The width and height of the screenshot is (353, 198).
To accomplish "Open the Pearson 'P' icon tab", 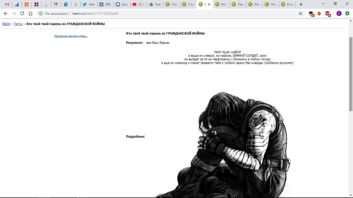I will point(66,4).
